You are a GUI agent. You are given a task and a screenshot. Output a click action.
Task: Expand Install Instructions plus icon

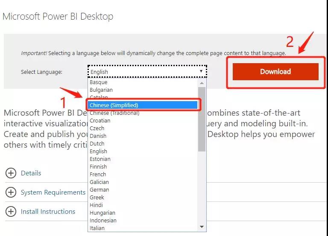point(11,212)
